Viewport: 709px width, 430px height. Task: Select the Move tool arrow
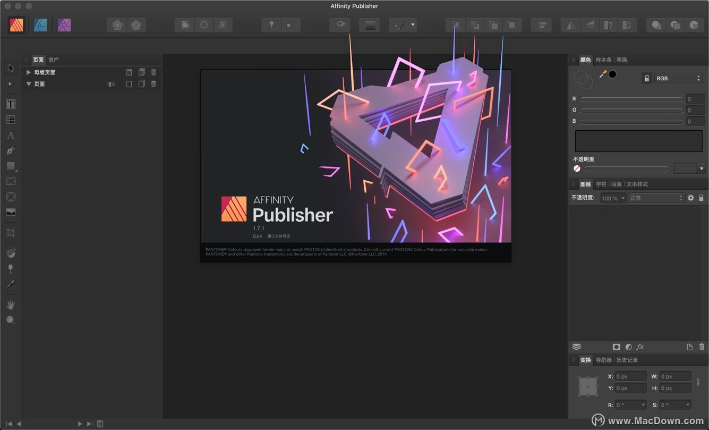[11, 68]
